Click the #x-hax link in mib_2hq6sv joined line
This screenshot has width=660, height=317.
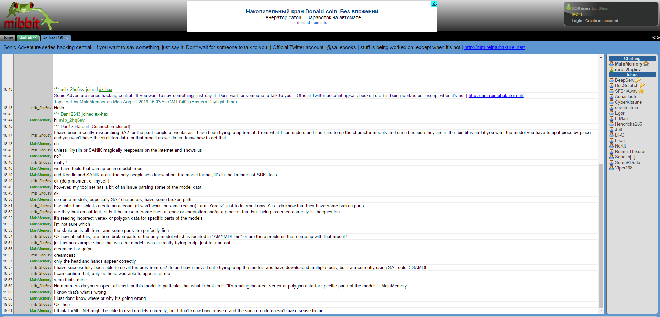click(x=106, y=90)
